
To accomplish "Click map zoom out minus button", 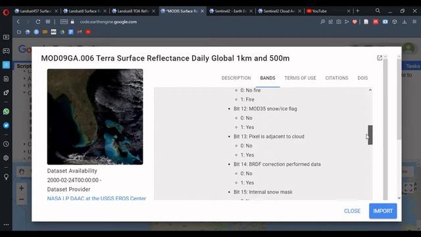I will (22, 199).
